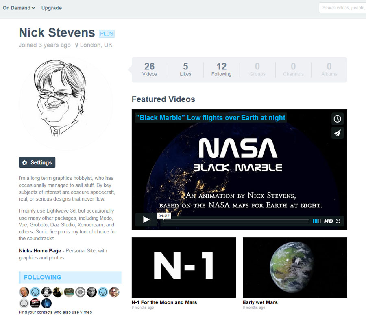The image size is (366, 317).
Task: Visit the Nicks Home Page link
Action: click(x=40, y=251)
